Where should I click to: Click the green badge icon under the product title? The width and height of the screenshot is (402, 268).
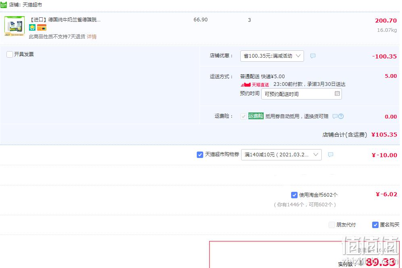click(x=32, y=27)
